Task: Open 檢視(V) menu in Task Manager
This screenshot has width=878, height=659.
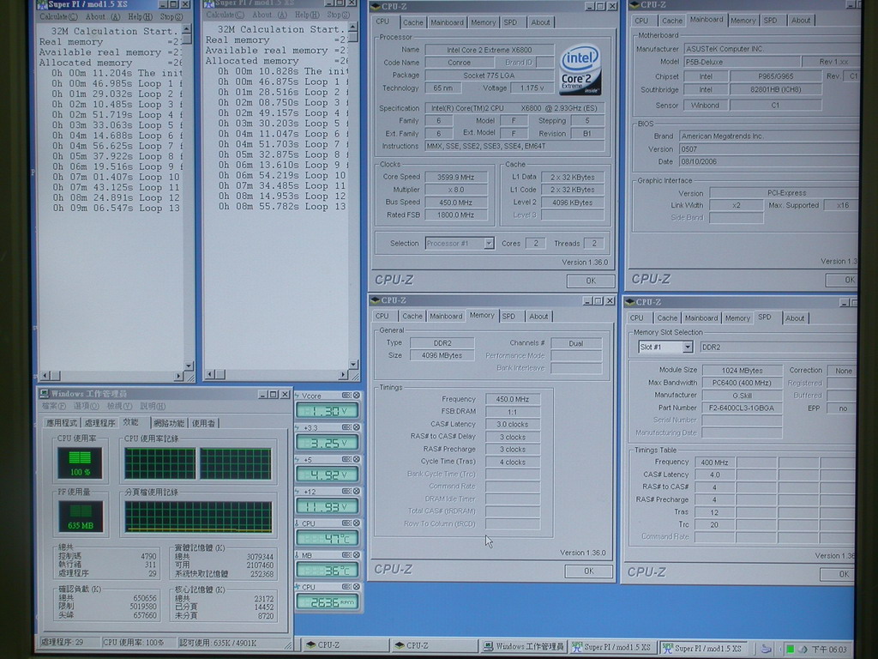Action: 119,406
